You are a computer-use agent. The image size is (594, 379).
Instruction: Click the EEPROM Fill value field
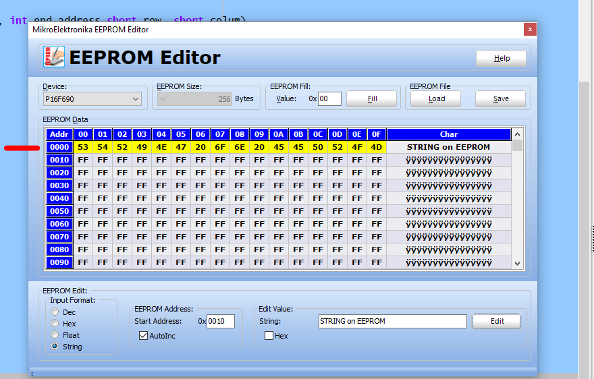coord(329,99)
